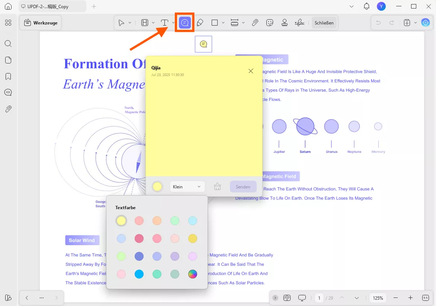
Task: Pick the bright cyan-blue swatch in Textfarbe
Action: [139, 274]
